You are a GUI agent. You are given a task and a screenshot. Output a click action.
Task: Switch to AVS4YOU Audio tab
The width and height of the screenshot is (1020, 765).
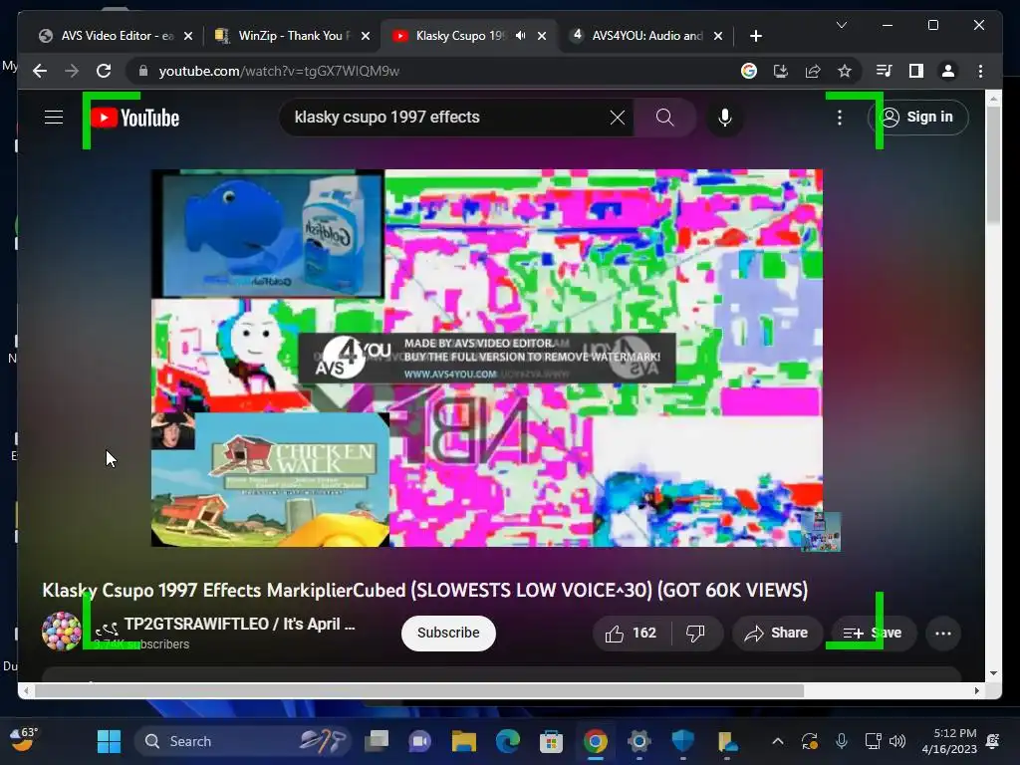tap(646, 36)
